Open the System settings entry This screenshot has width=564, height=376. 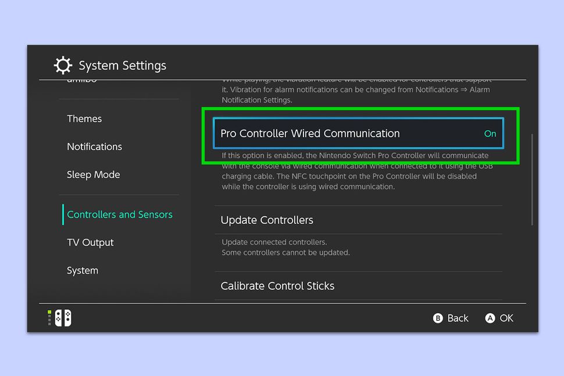click(82, 270)
